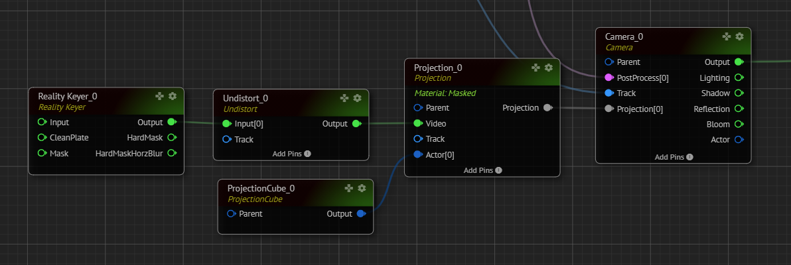
Task: Click move icon on Undistort_0 node
Action: click(344, 98)
